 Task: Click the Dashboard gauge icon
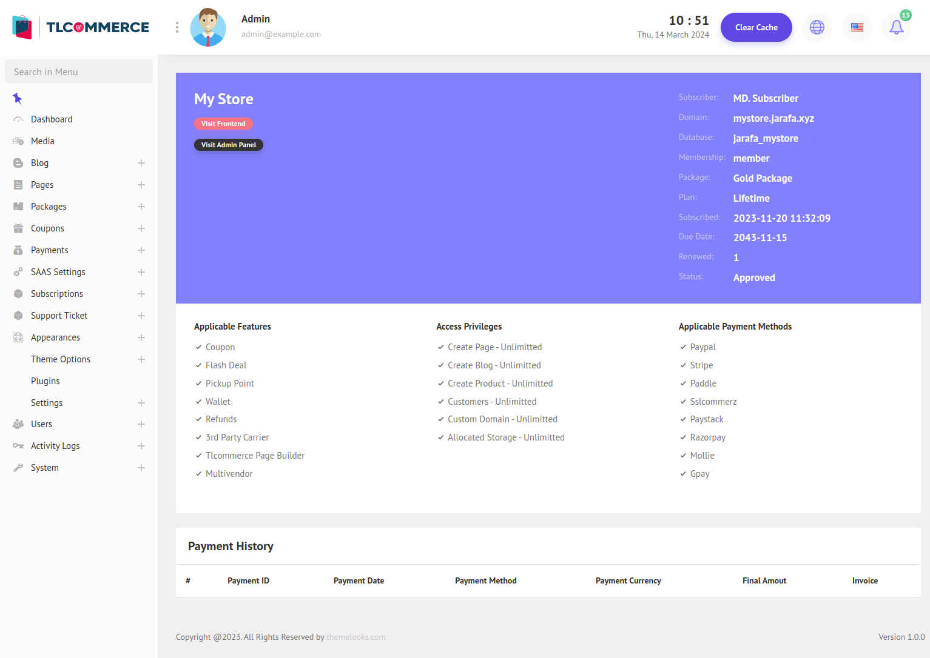tap(18, 119)
